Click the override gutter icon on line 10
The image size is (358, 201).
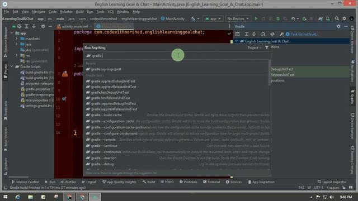coord(64,99)
